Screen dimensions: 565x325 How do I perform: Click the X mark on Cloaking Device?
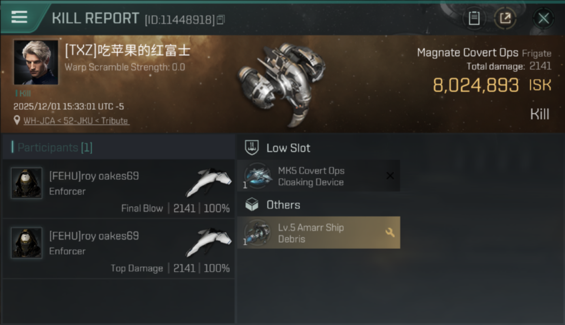(390, 175)
